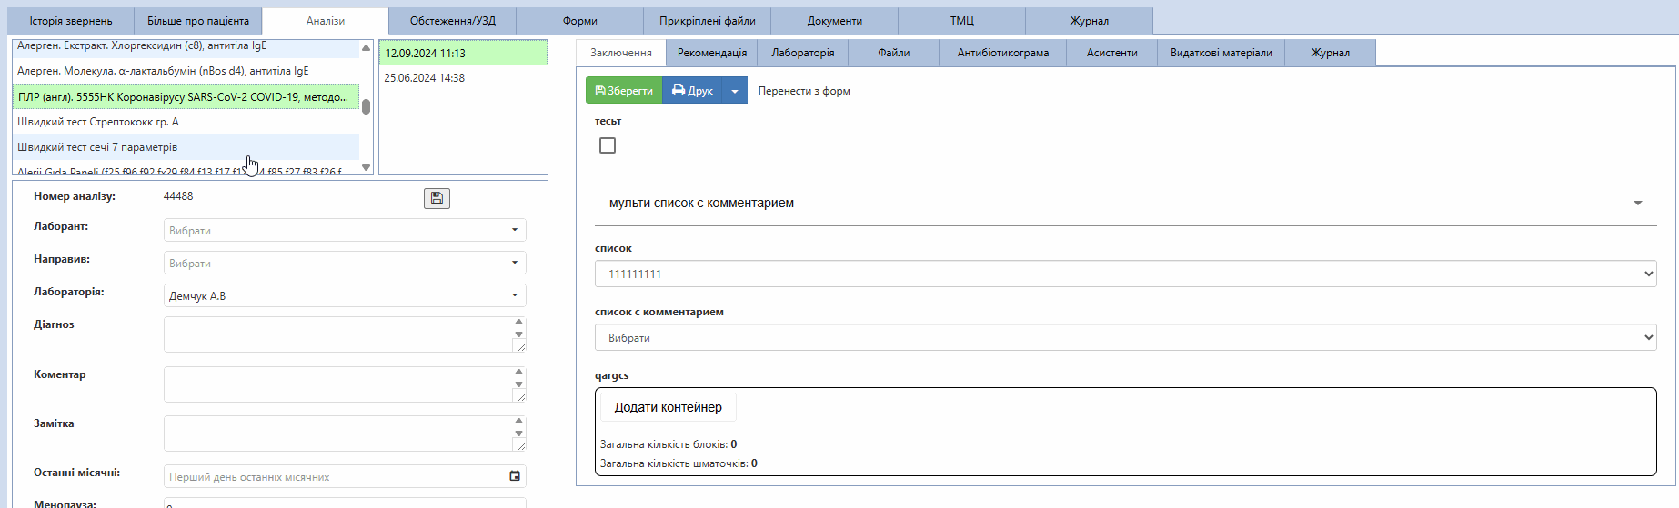The image size is (1679, 508).
Task: Select the Заключення sub-tab
Action: click(621, 53)
